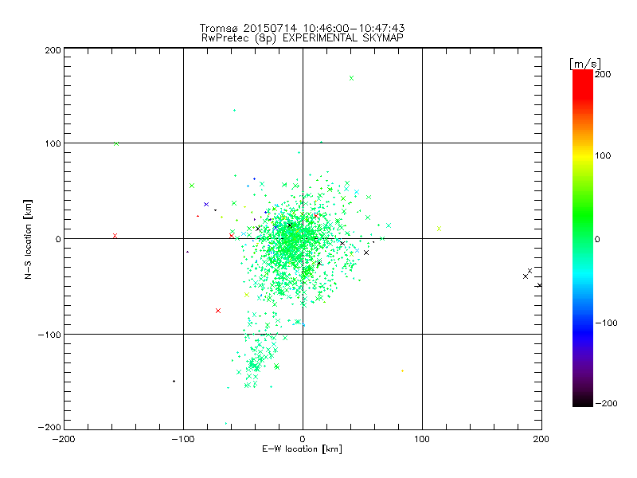Click the color bar's "-100" tick label

[606, 323]
